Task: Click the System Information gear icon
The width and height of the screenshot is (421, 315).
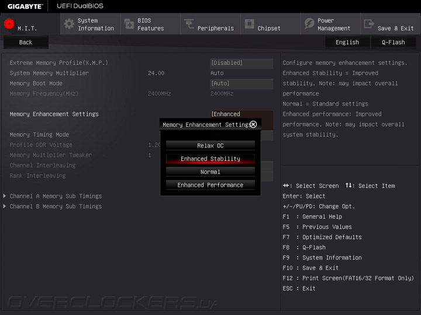Action: tap(69, 24)
